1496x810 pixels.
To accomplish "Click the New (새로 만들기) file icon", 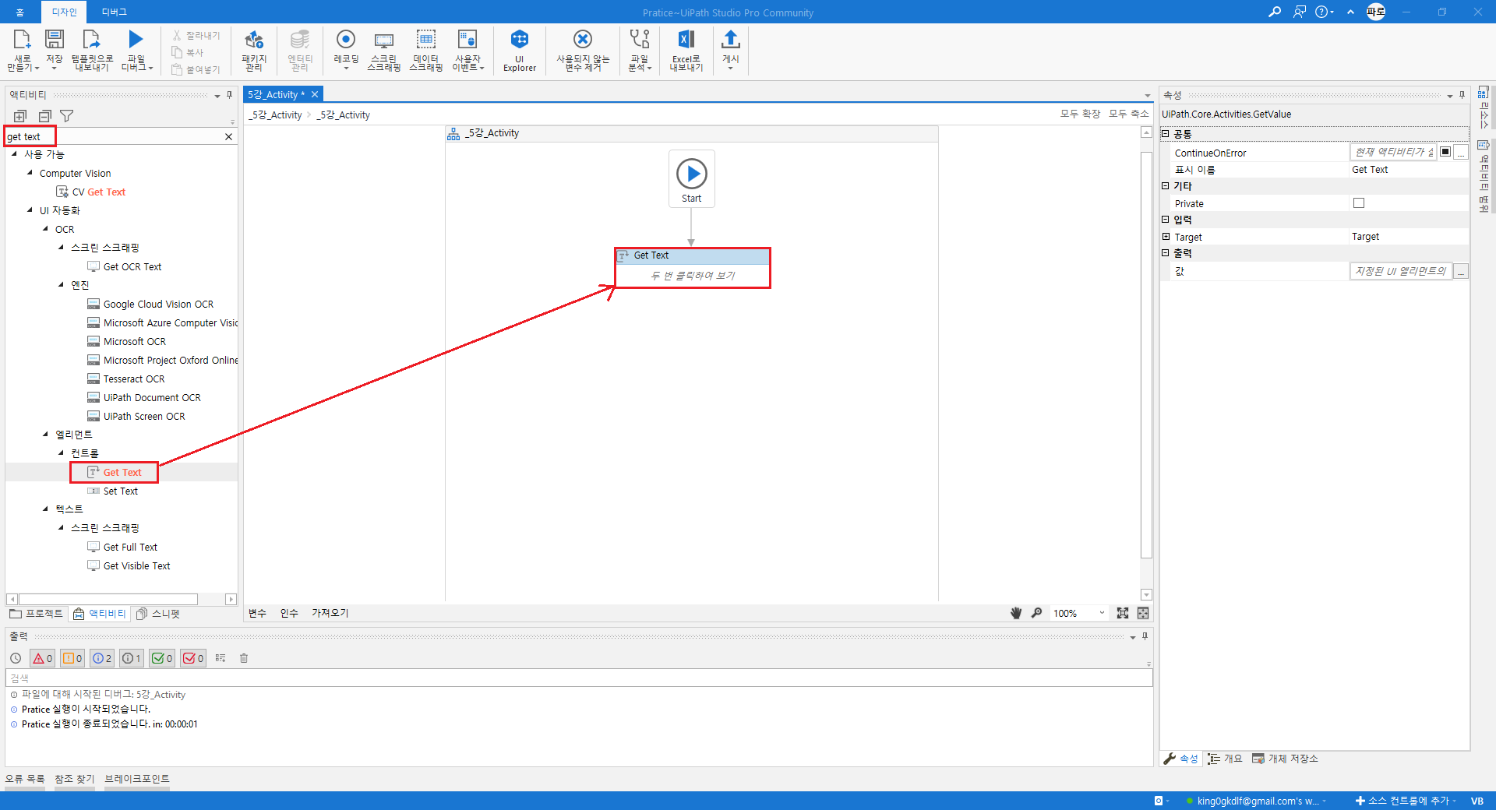I will 23,40.
